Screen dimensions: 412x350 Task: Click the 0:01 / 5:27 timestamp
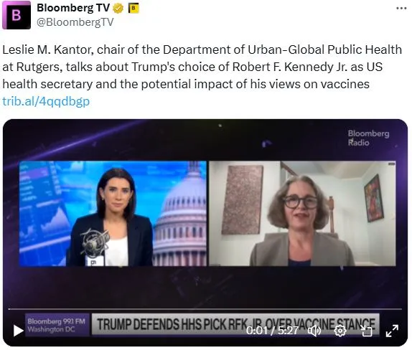tap(273, 331)
